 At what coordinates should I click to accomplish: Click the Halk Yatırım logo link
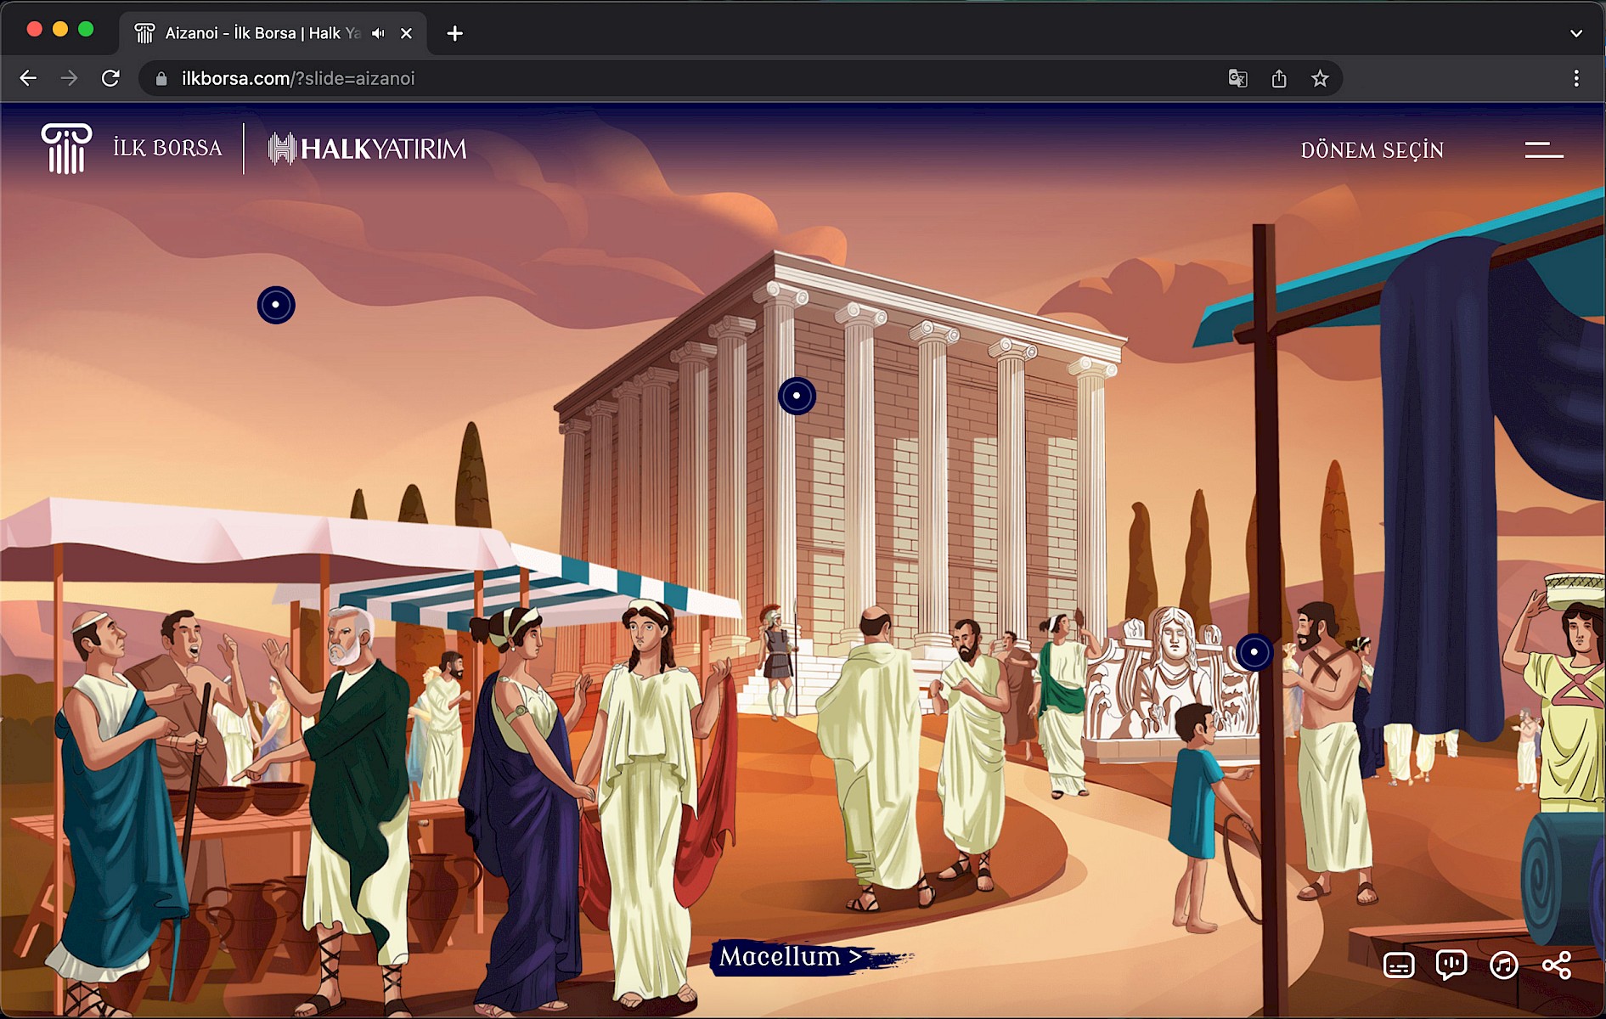pyautogui.click(x=368, y=149)
